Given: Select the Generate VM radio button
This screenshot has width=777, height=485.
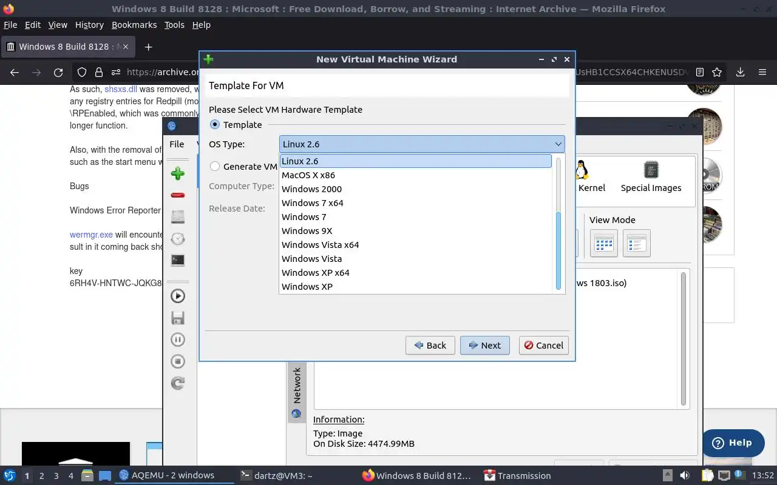Looking at the screenshot, I should click(214, 166).
